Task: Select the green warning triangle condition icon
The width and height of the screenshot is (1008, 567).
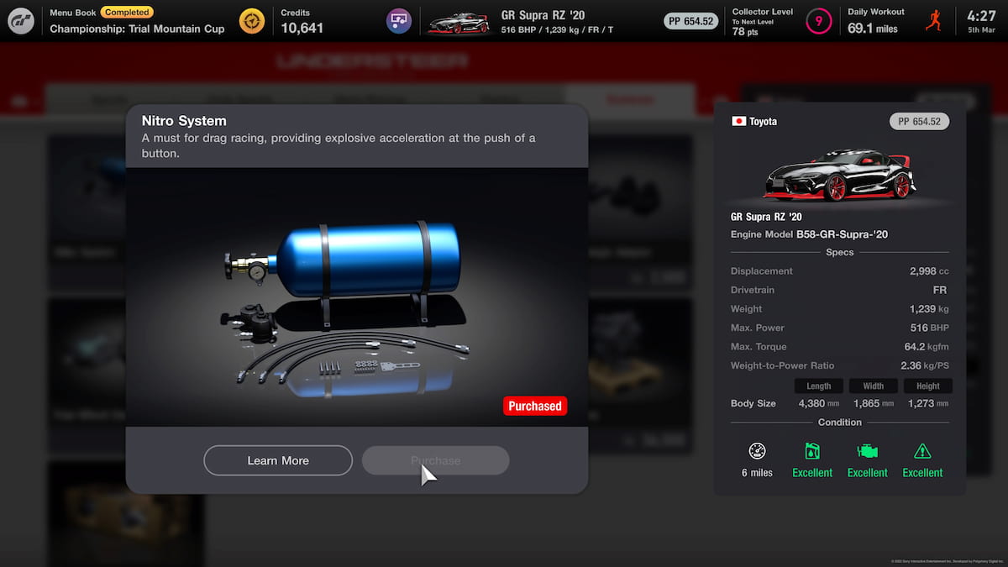Action: point(922,452)
